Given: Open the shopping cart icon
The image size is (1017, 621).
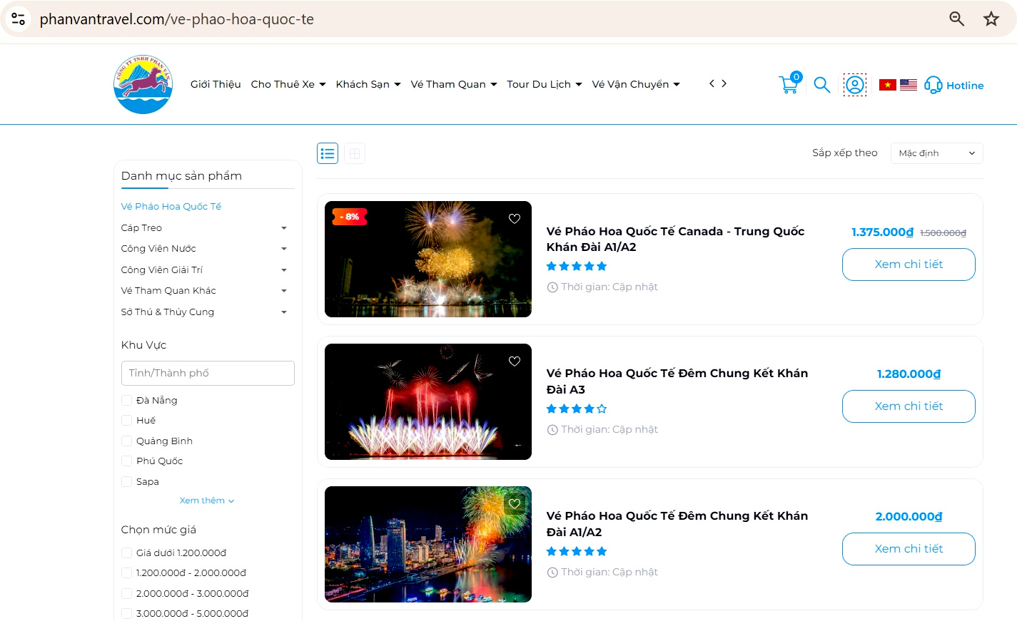Looking at the screenshot, I should [789, 84].
